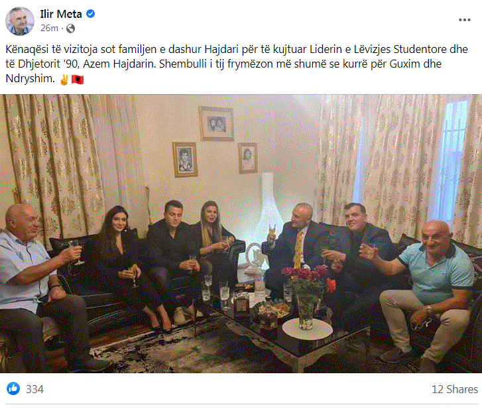This screenshot has width=482, height=411.
Task: Open the group photo in viewer
Action: tap(241, 233)
